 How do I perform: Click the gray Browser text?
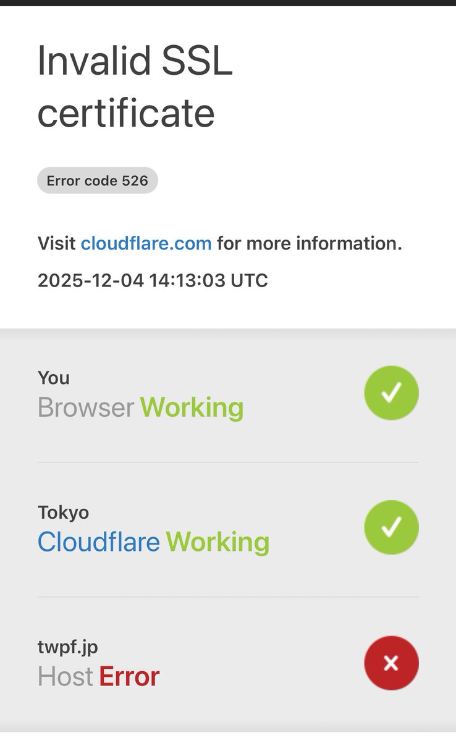coord(86,408)
